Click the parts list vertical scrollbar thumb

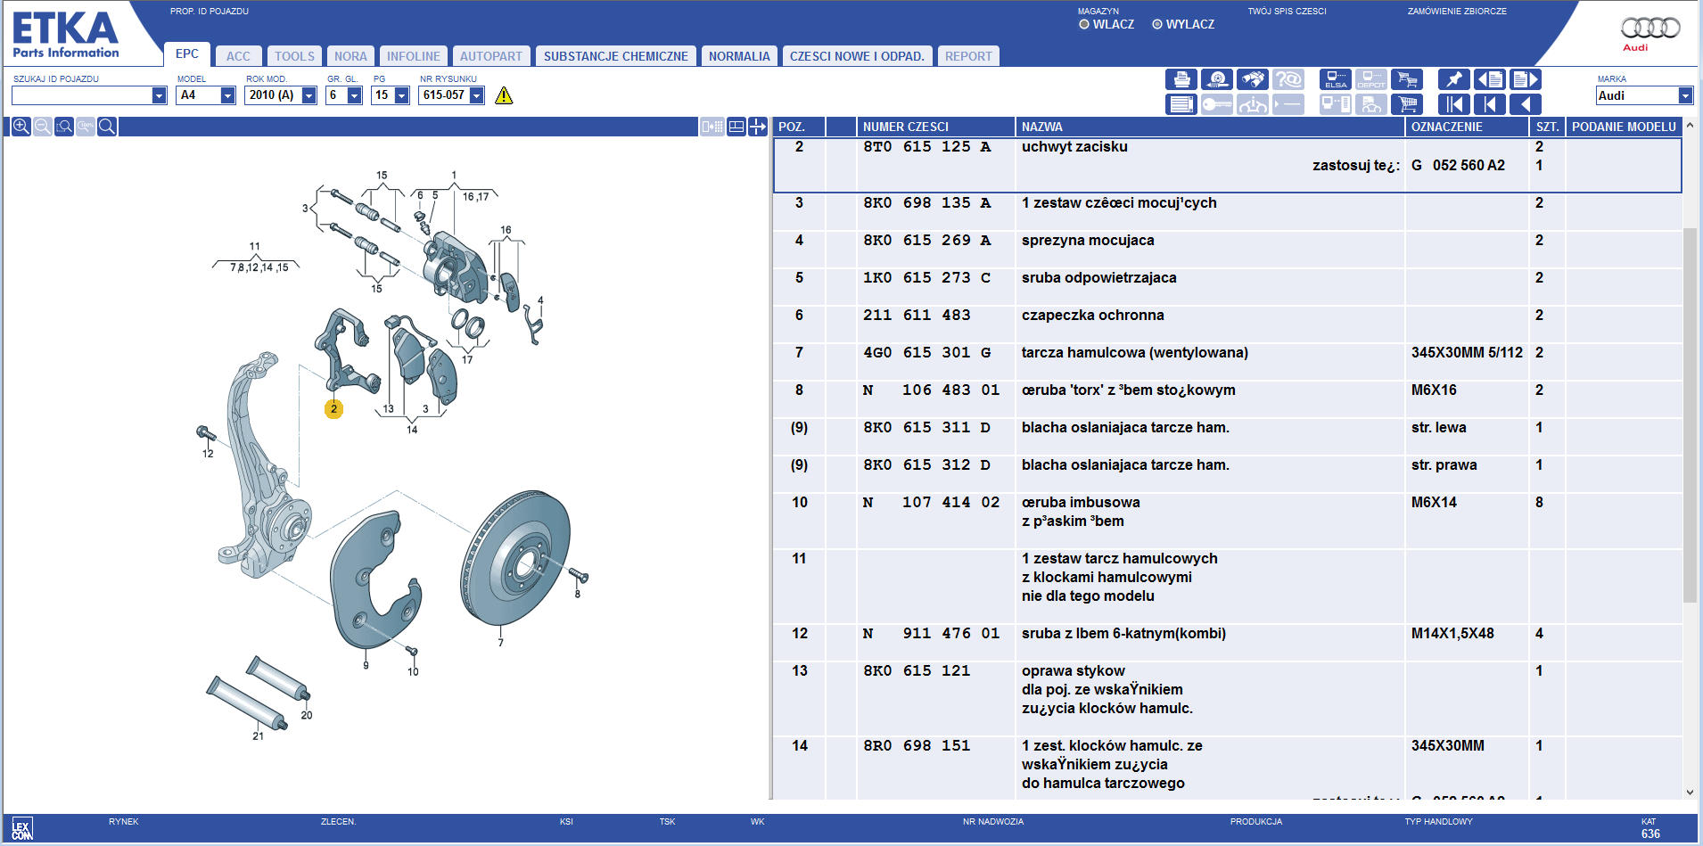coord(1690,415)
